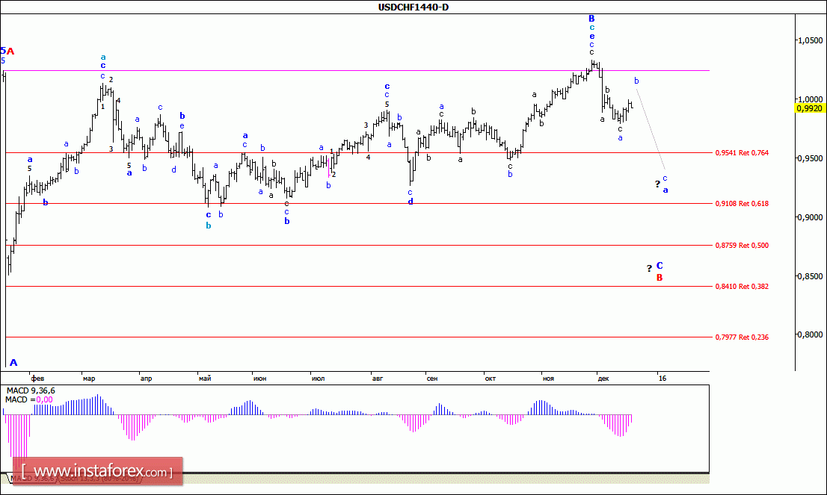Screen dimensions: 827x495
Task: Select the blue C projected wave label
Action: click(660, 266)
